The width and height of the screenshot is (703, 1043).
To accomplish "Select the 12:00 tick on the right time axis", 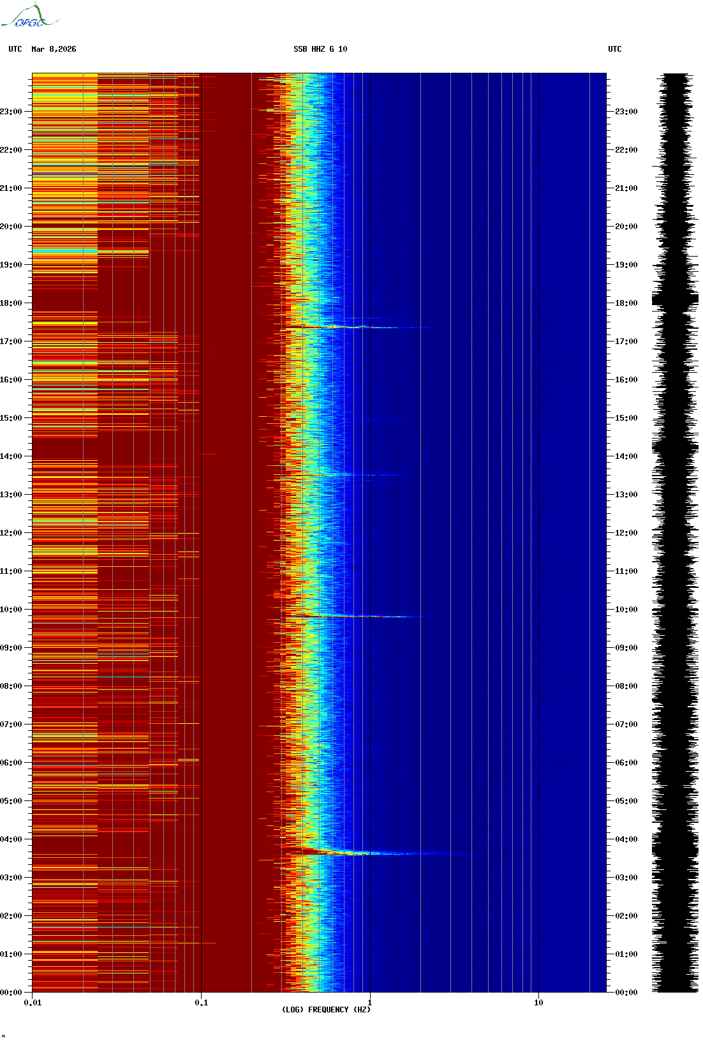I will pyautogui.click(x=626, y=533).
